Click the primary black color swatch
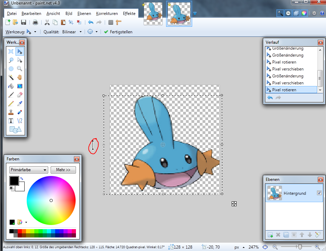Viewport: 326px width, 251px height. [x=14, y=181]
